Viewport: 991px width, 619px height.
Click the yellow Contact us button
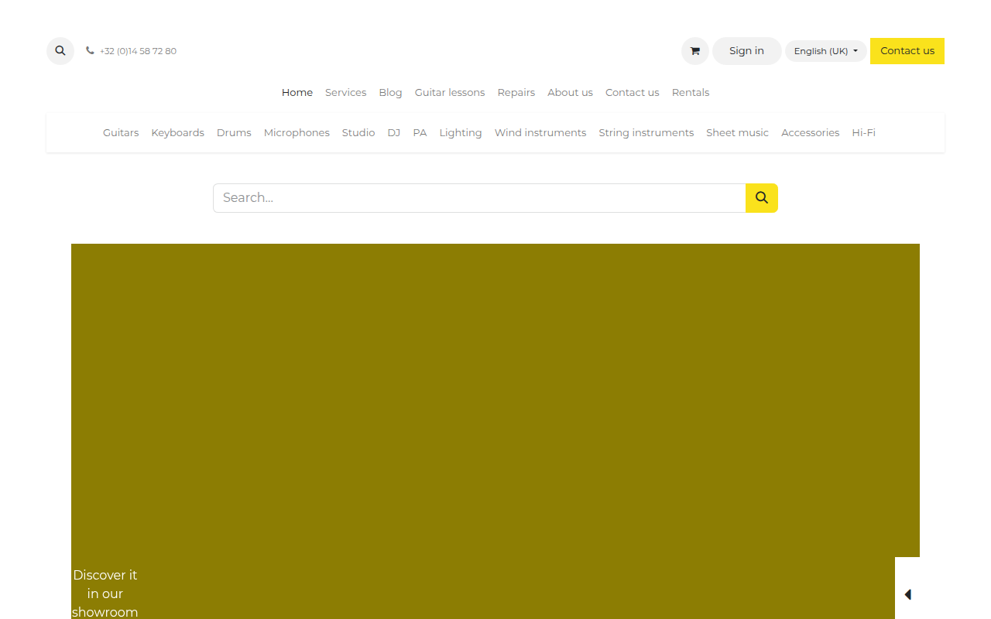[x=907, y=51]
